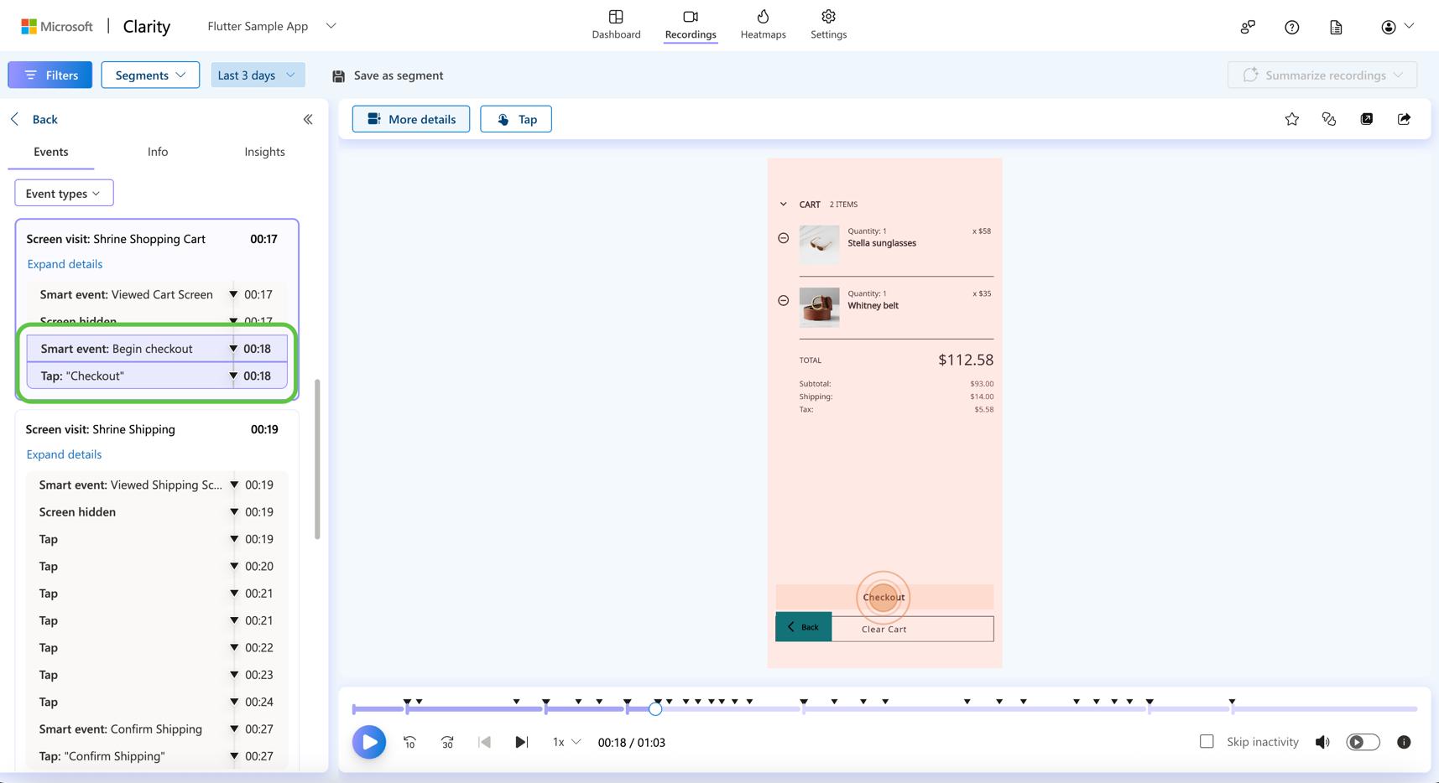1439x783 pixels.
Task: Open the recording in a new window icon
Action: tap(1367, 119)
